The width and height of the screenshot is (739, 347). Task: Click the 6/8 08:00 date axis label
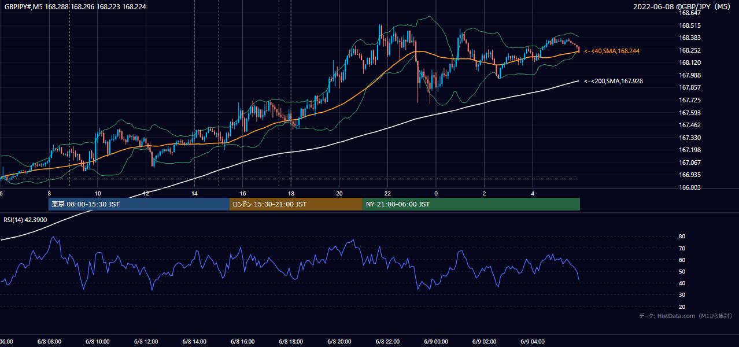[x=49, y=342]
